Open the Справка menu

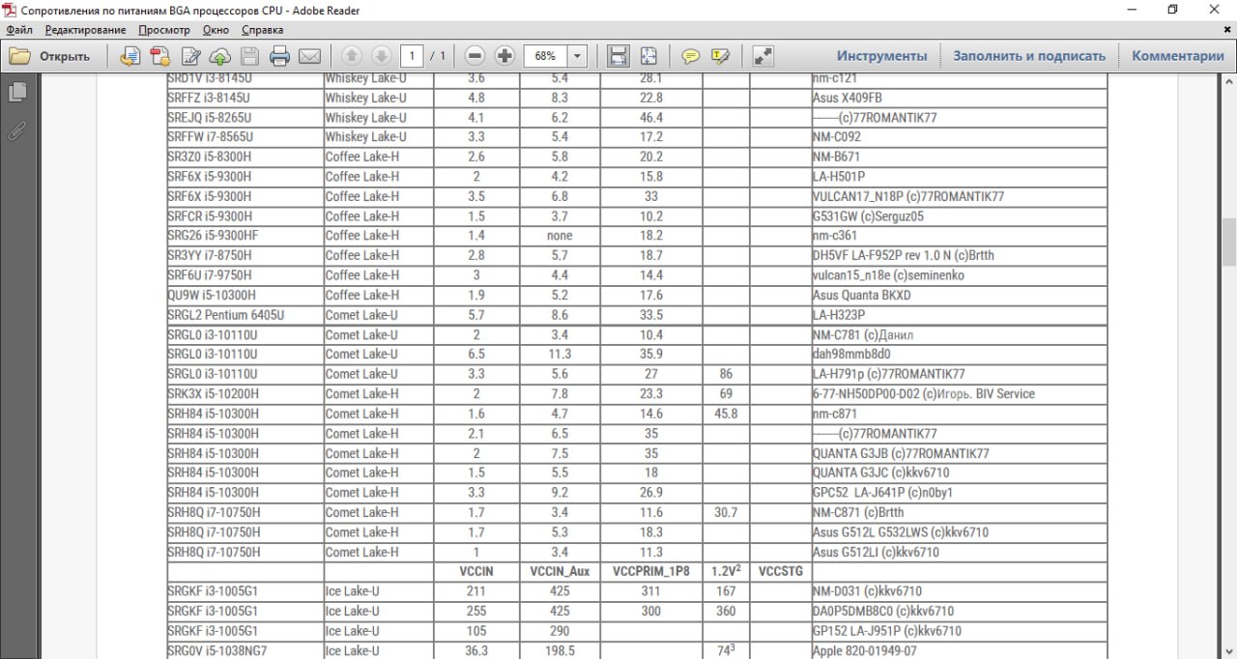(x=262, y=30)
